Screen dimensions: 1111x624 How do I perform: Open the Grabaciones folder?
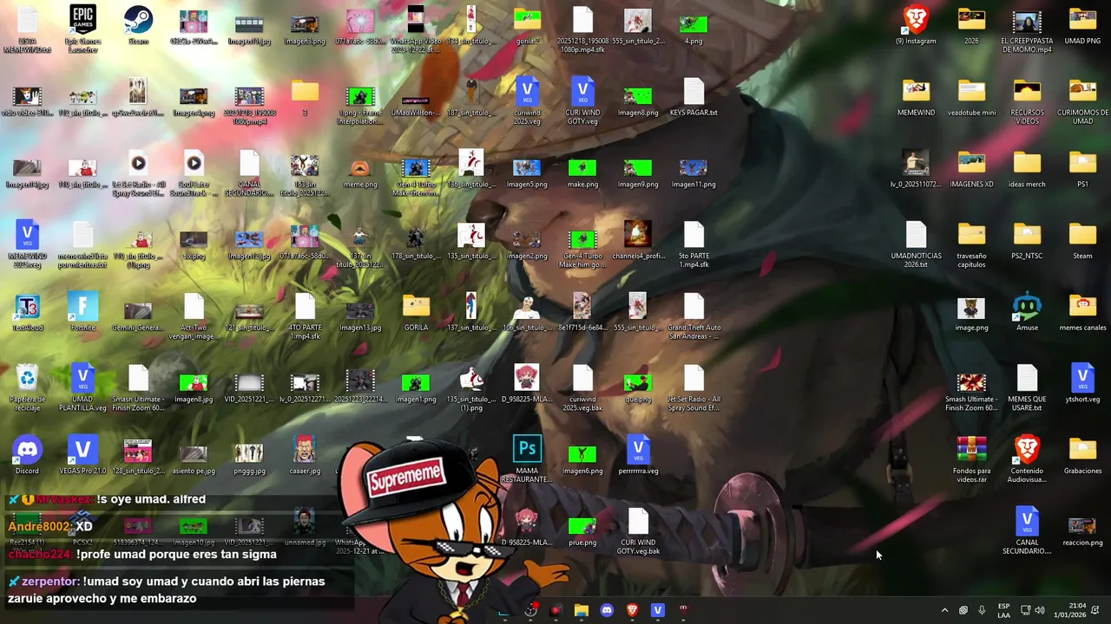(1082, 455)
